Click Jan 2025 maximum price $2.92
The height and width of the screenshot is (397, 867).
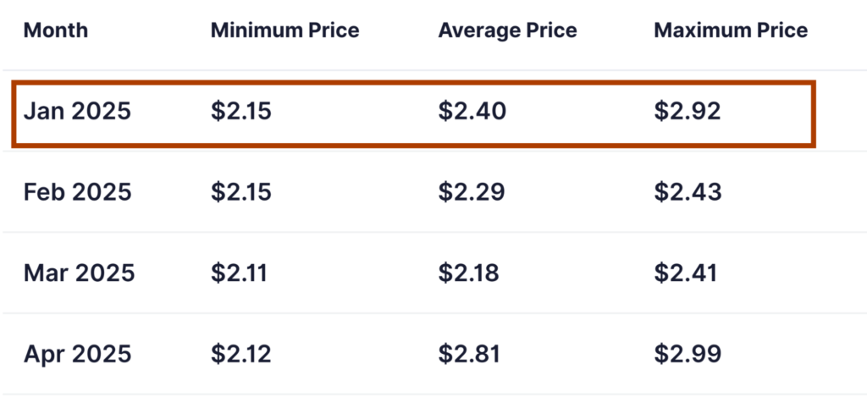tap(688, 111)
